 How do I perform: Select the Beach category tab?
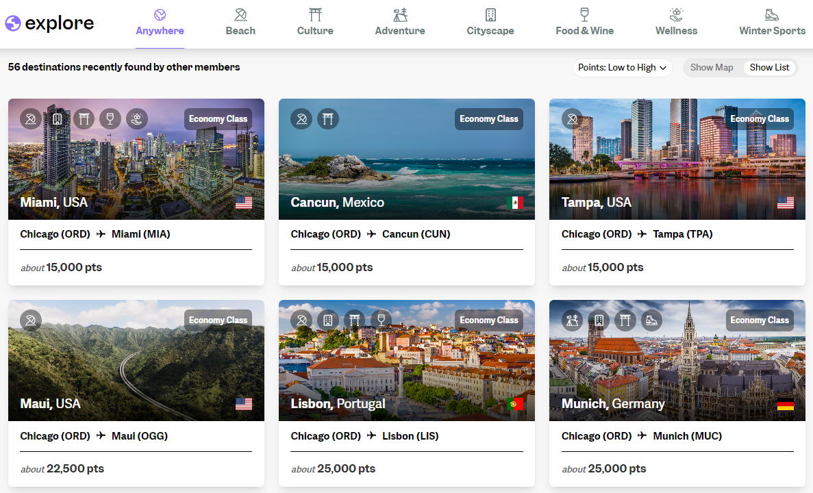(240, 23)
